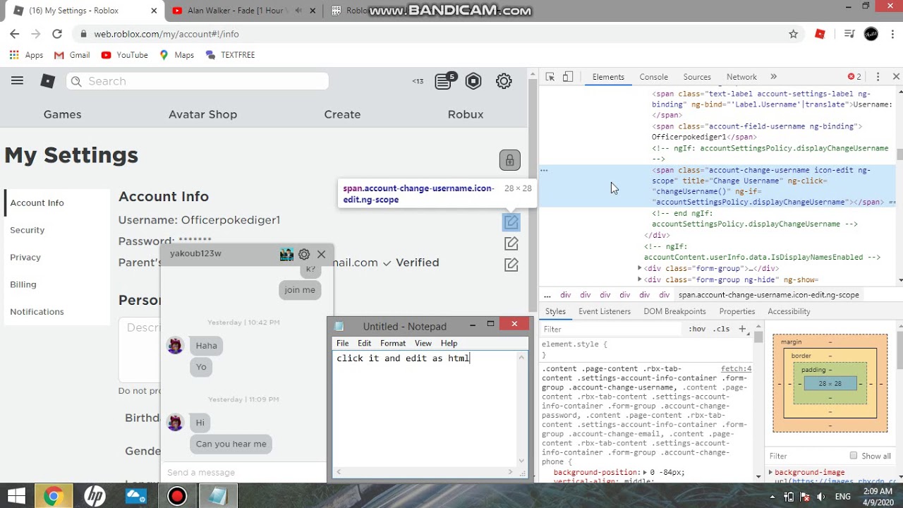This screenshot has height=508, width=903.
Task: Click the HP icon on taskbar
Action: click(95, 497)
